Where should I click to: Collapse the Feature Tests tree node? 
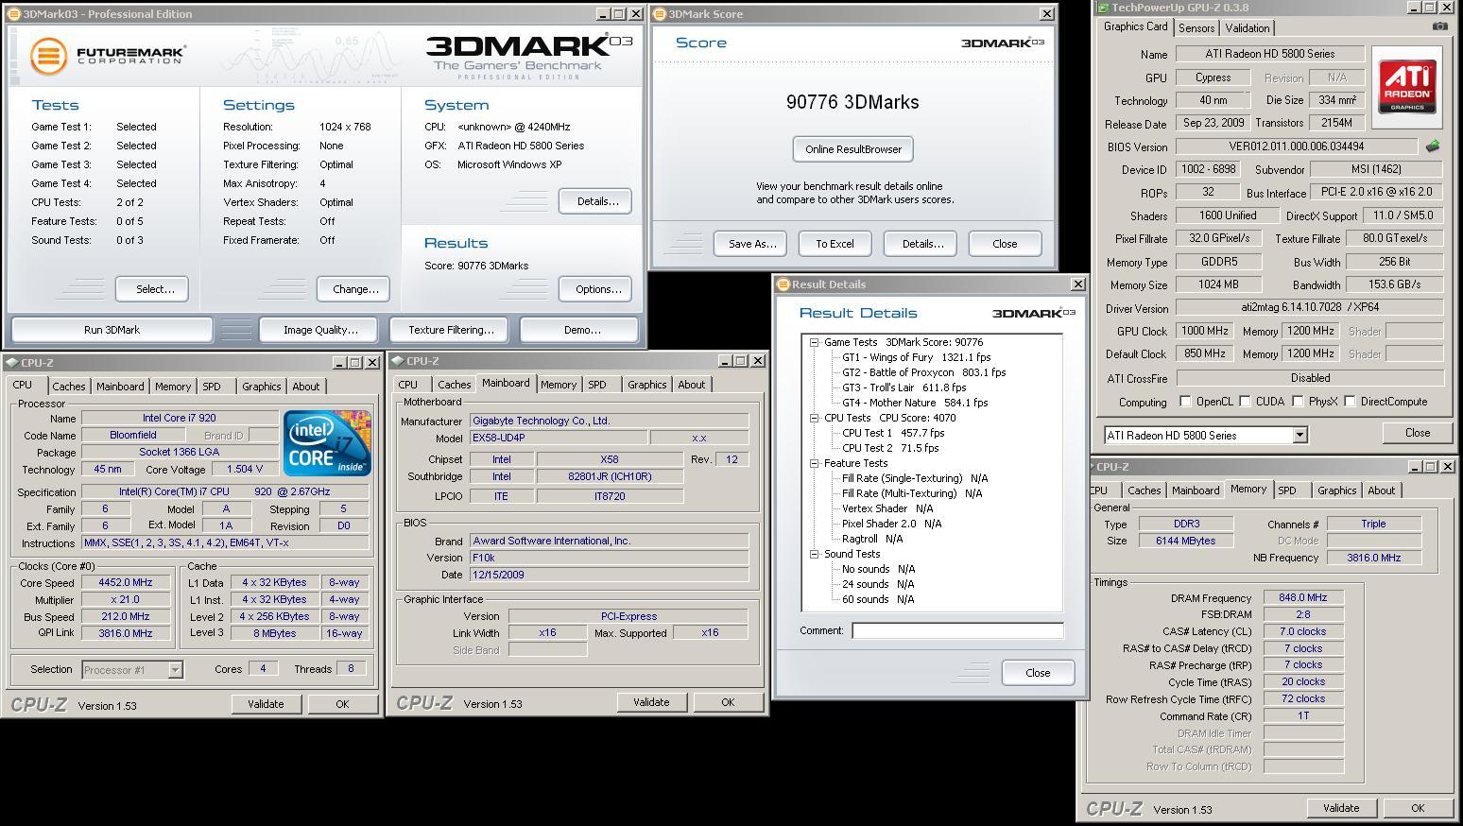pos(814,463)
